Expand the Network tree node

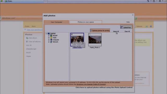(x=49, y=42)
